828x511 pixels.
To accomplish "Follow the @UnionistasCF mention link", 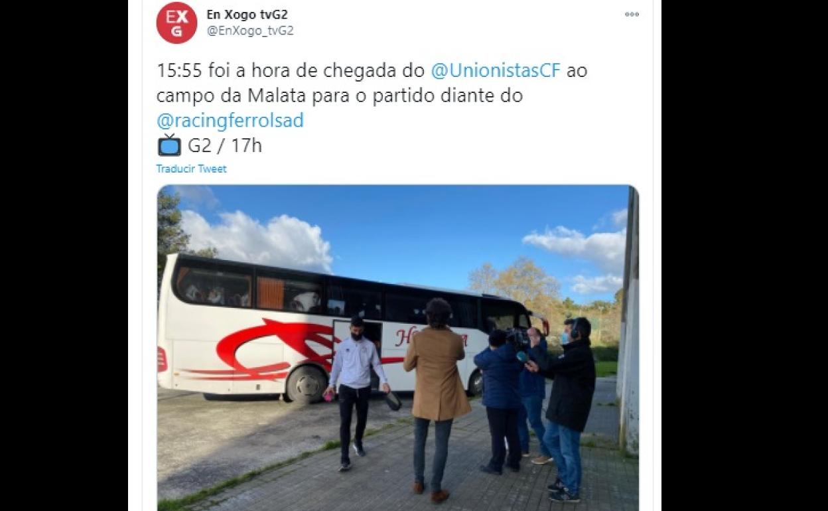I will 496,70.
